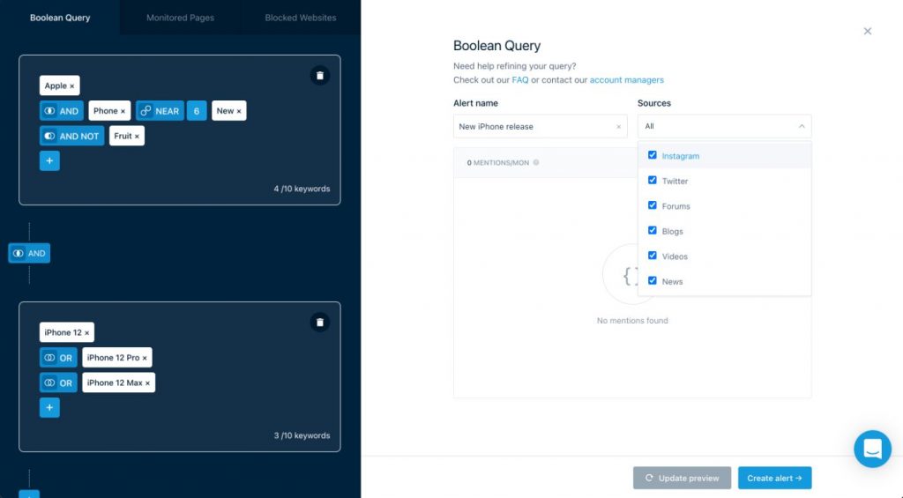
Task: Click the 4 /10 keywords counter
Action: 302,189
